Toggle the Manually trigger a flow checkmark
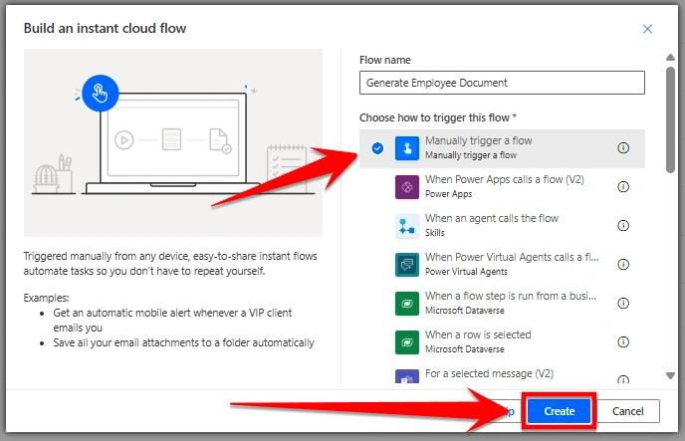The width and height of the screenshot is (685, 441). pos(377,148)
